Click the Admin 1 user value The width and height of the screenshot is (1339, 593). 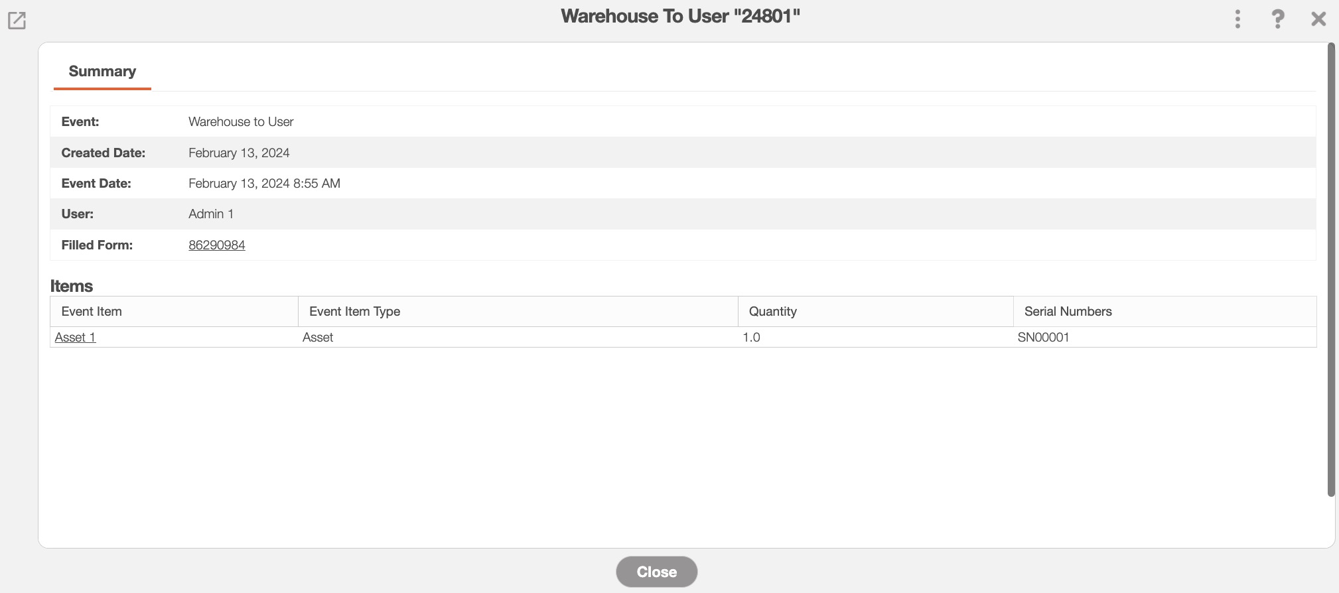211,214
